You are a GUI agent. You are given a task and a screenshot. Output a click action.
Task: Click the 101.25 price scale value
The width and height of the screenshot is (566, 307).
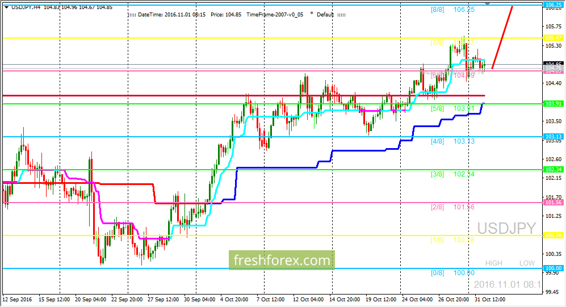pos(554,216)
